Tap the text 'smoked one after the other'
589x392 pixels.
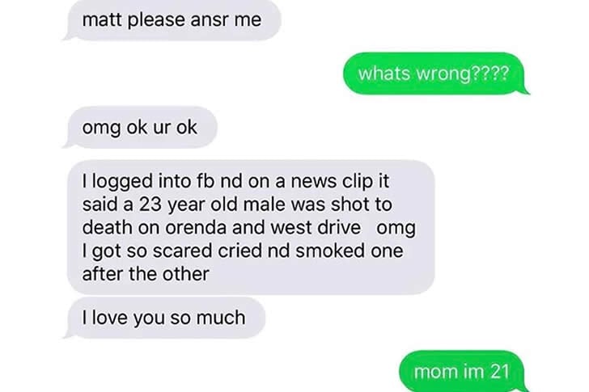243,262
